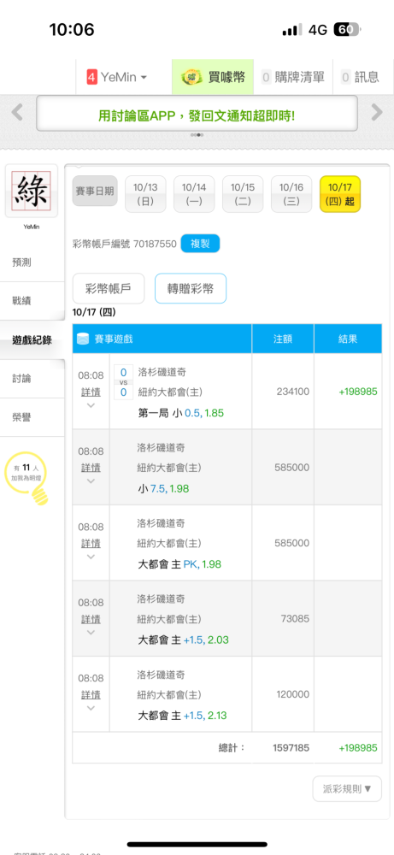The width and height of the screenshot is (394, 855).
Task: Expand 詳情 for the 小 0.5, 1.85 bet
Action: 91,392
